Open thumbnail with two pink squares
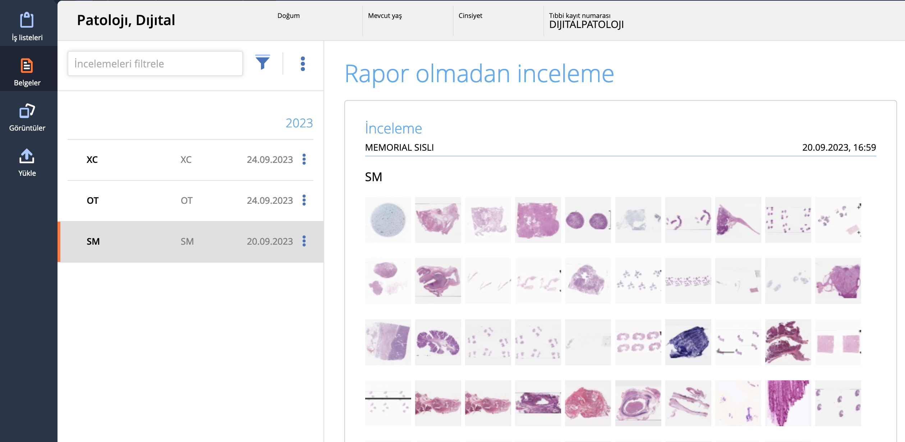The width and height of the screenshot is (905, 442). pos(838,342)
